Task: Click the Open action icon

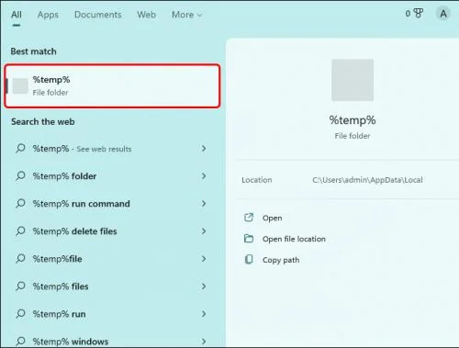Action: click(x=249, y=218)
